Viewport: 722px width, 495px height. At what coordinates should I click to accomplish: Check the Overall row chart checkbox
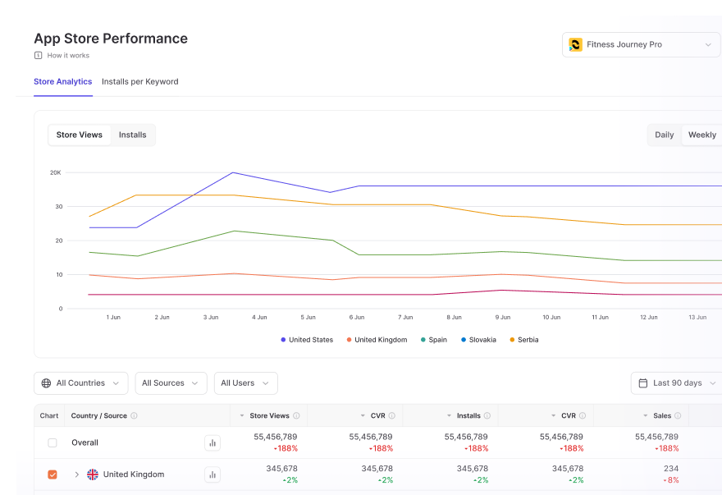click(x=53, y=442)
